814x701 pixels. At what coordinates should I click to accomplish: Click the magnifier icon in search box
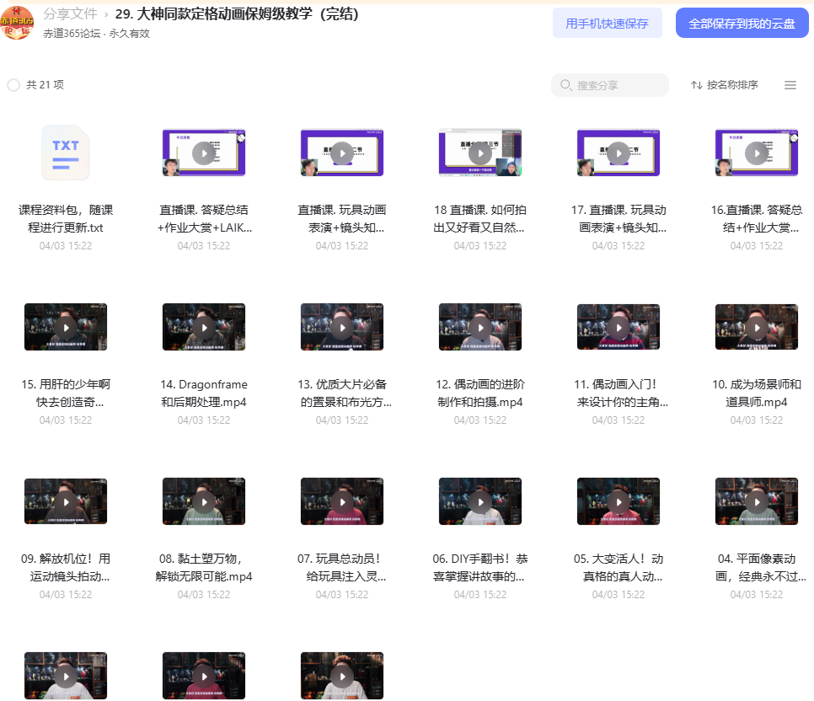pos(566,85)
